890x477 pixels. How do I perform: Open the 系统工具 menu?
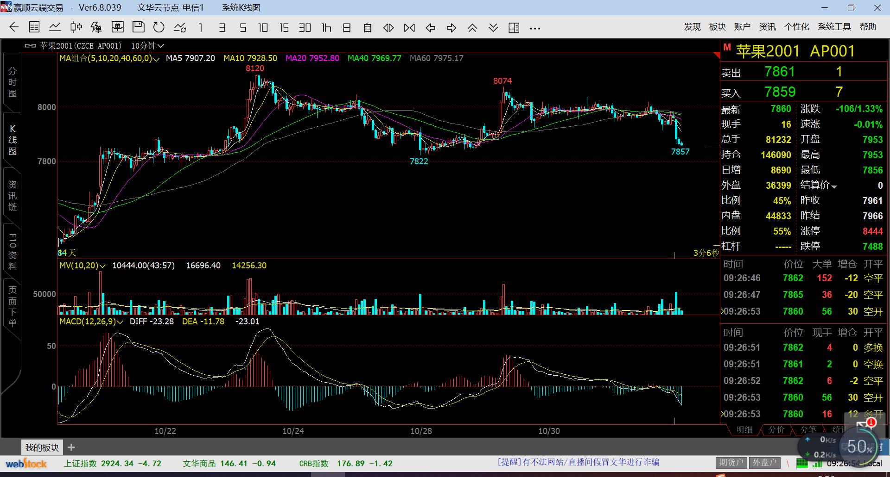834,27
